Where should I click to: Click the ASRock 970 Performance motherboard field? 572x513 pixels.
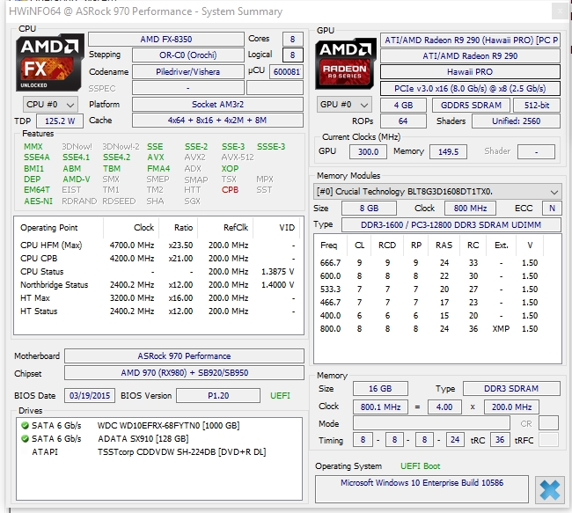[x=184, y=356]
